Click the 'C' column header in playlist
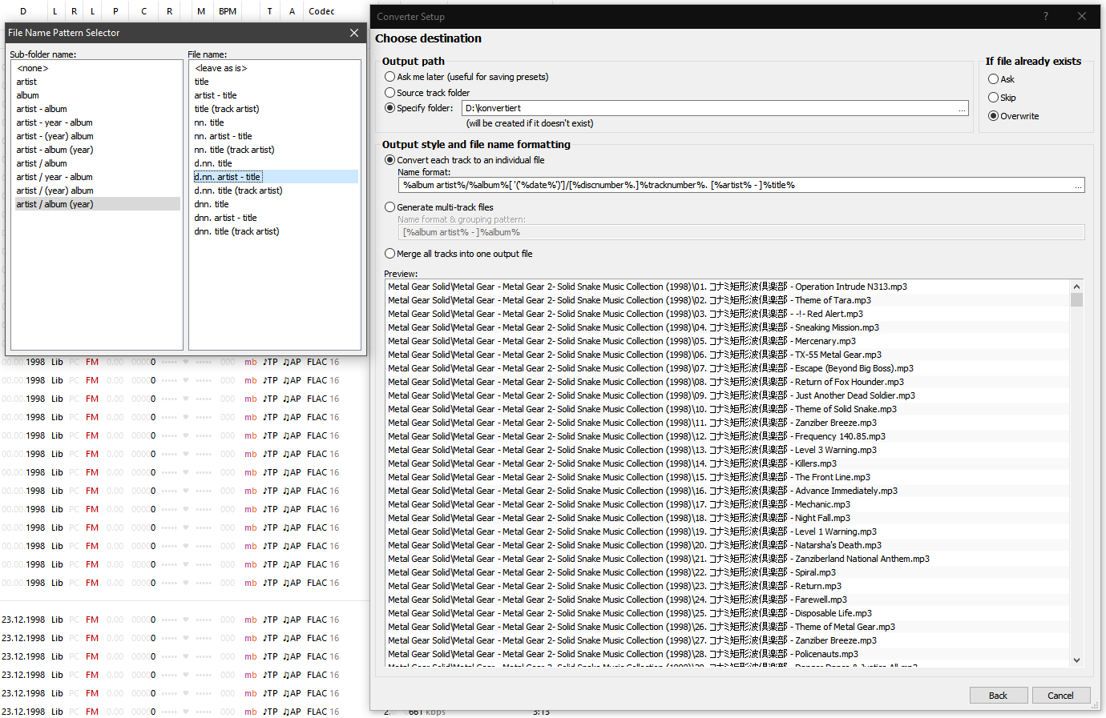This screenshot has width=1106, height=718. (144, 11)
